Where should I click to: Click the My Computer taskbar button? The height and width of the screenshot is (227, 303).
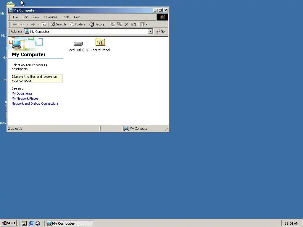click(x=70, y=223)
